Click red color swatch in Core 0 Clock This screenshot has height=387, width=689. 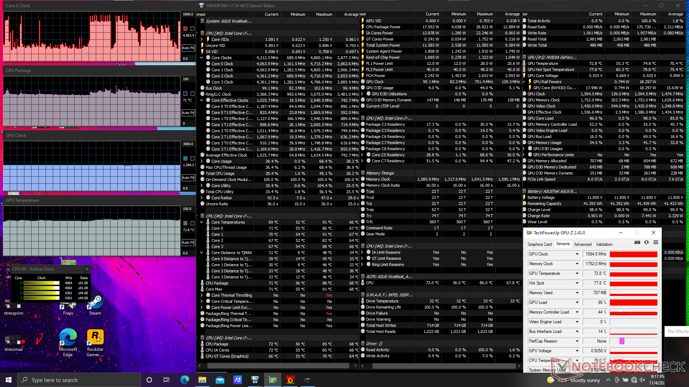click(x=185, y=29)
